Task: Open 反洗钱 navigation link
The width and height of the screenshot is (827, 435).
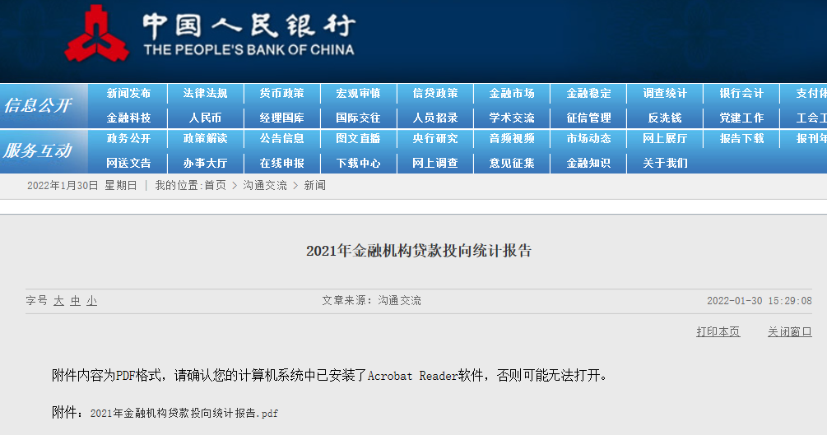Action: click(x=664, y=118)
